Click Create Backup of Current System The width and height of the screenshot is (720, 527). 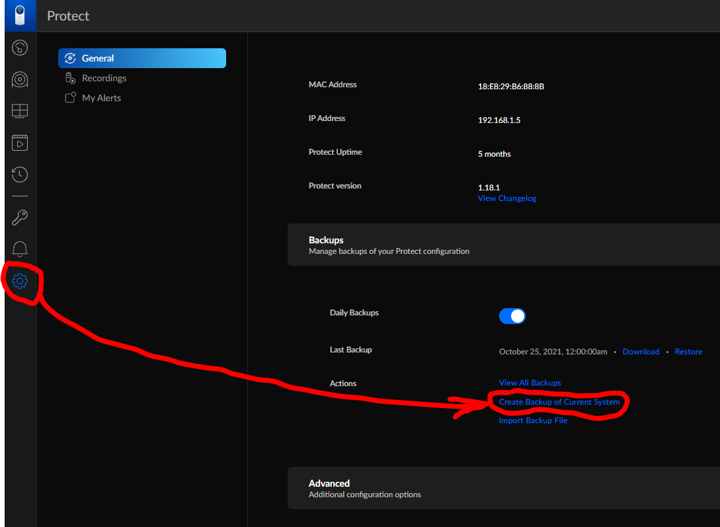[559, 402]
